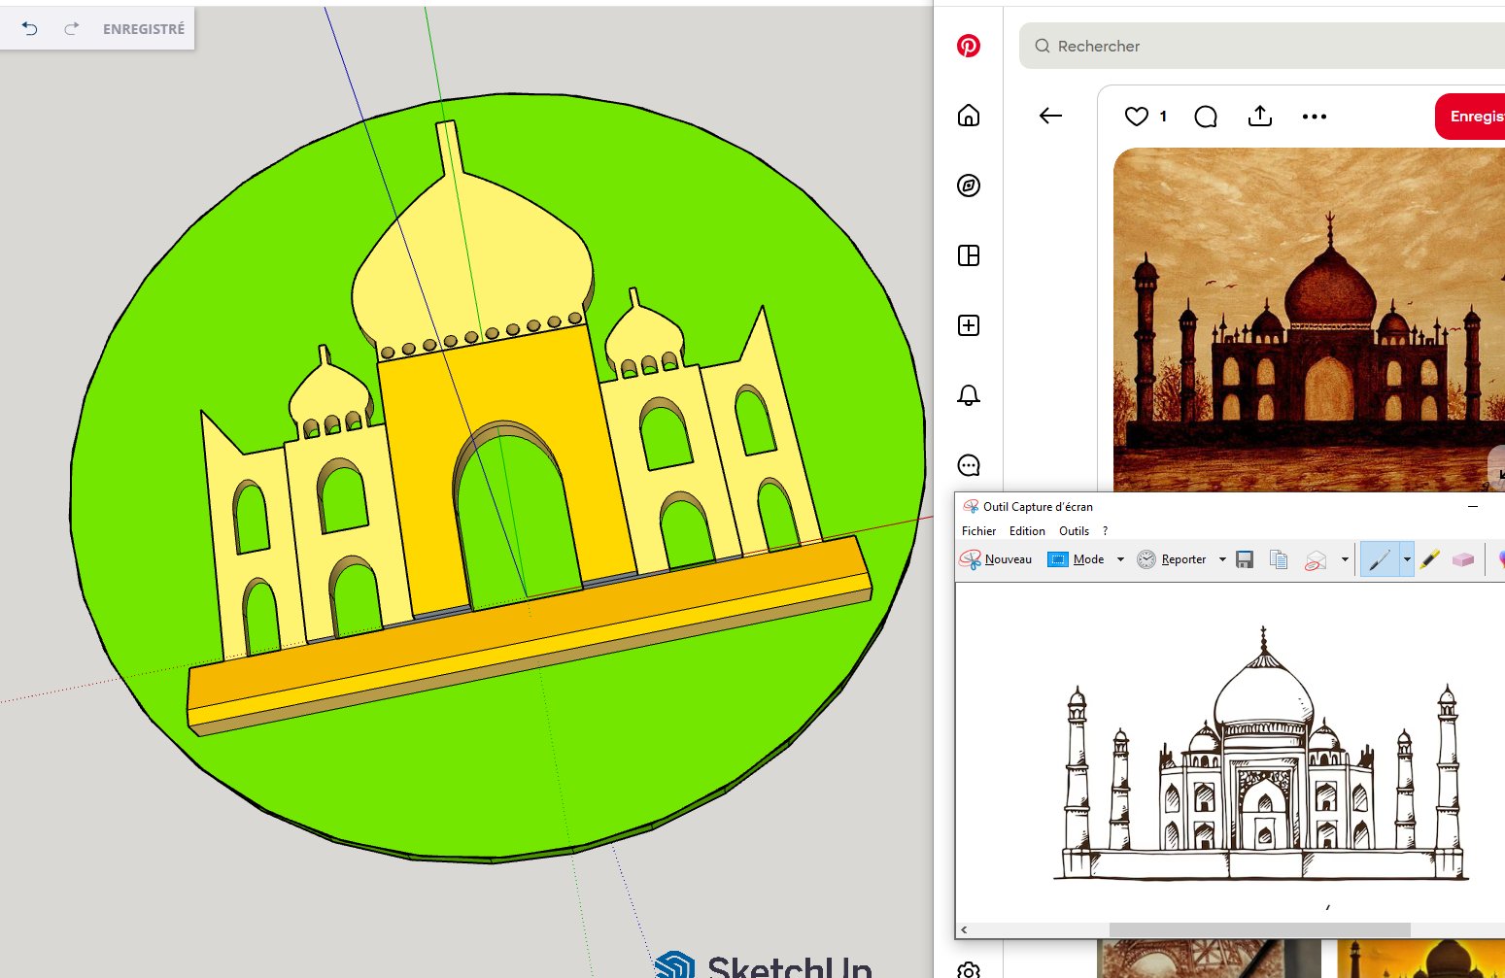
Task: Click the red Enregistrer button
Action: 1476,116
